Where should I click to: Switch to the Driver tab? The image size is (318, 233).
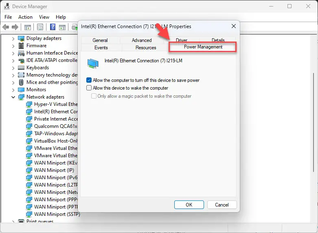pos(182,40)
